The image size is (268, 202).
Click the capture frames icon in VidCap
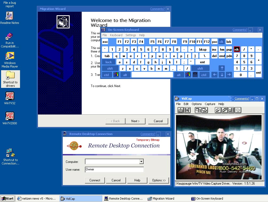[224, 110]
